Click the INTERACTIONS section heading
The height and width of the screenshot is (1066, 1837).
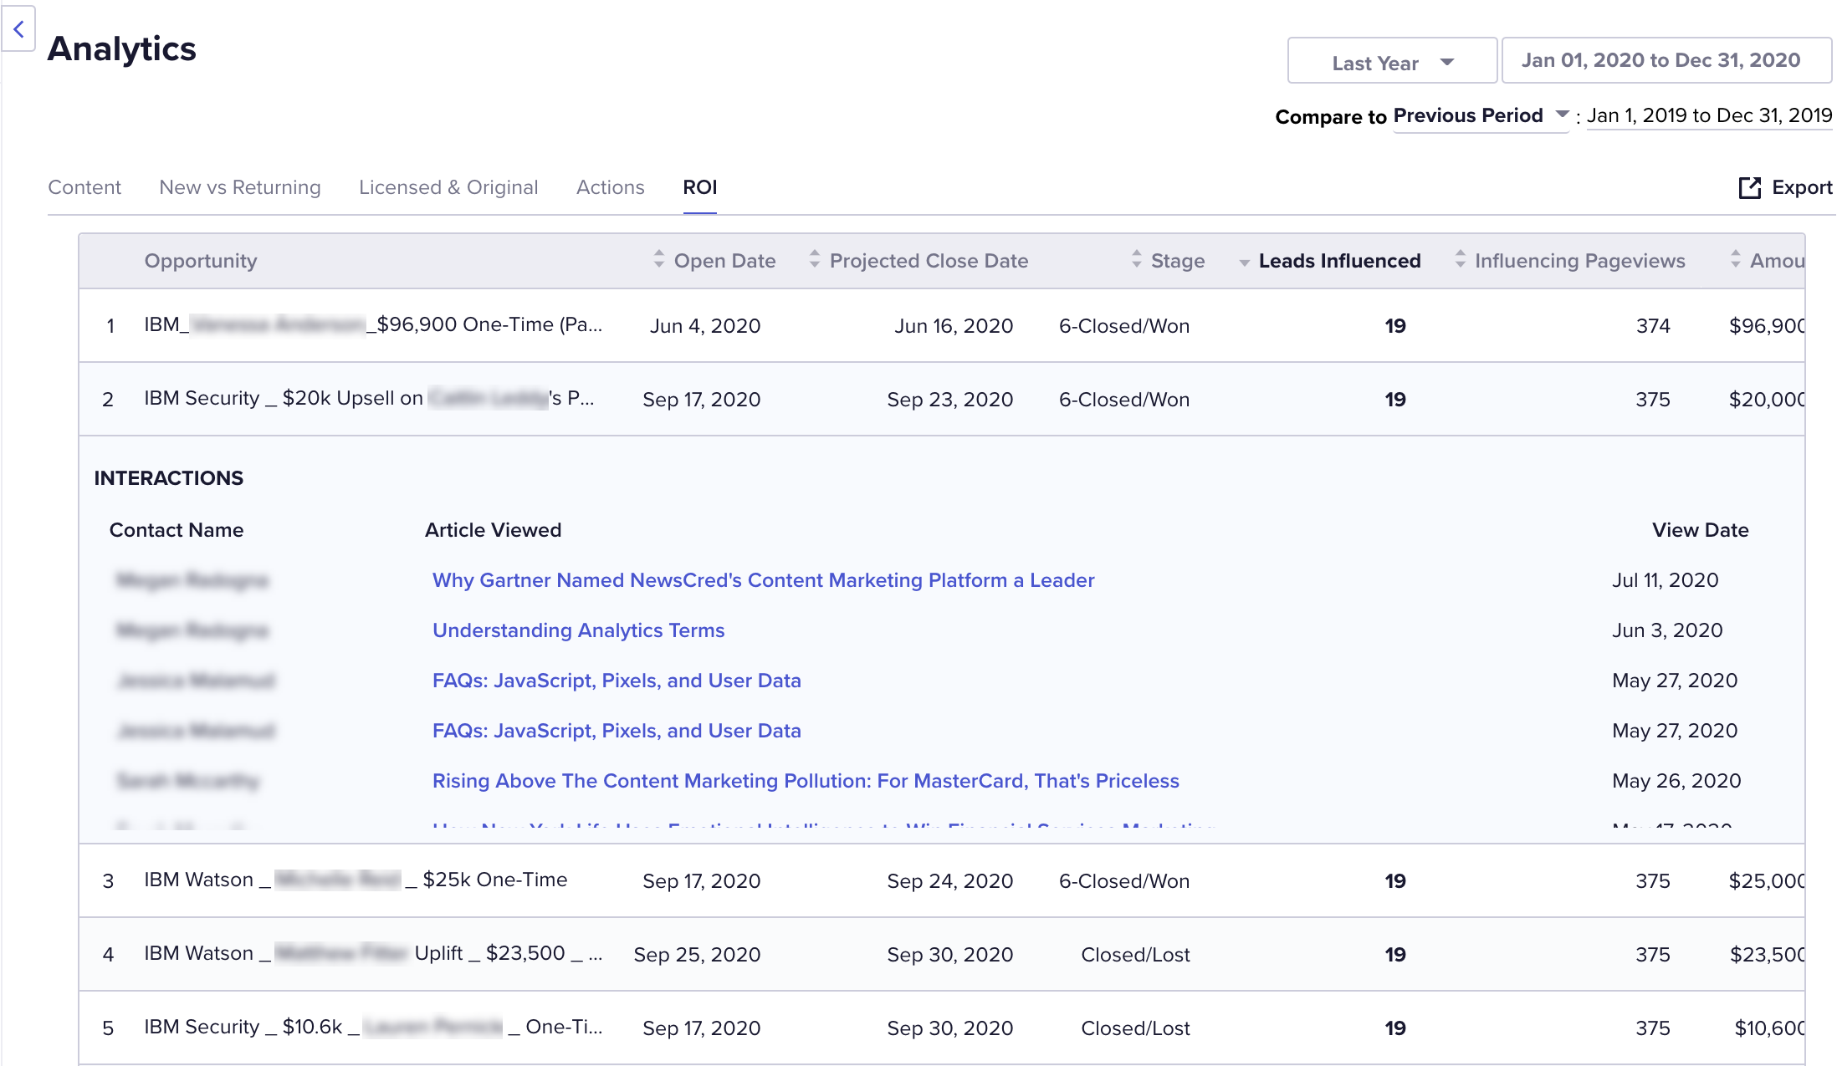168,478
